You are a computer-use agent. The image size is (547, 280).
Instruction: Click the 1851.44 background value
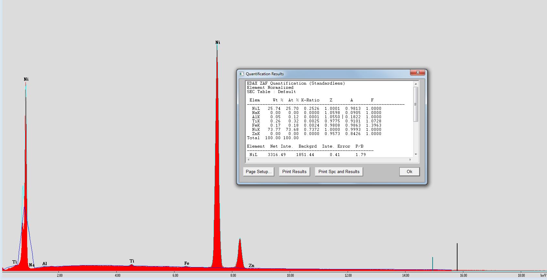tap(305, 155)
